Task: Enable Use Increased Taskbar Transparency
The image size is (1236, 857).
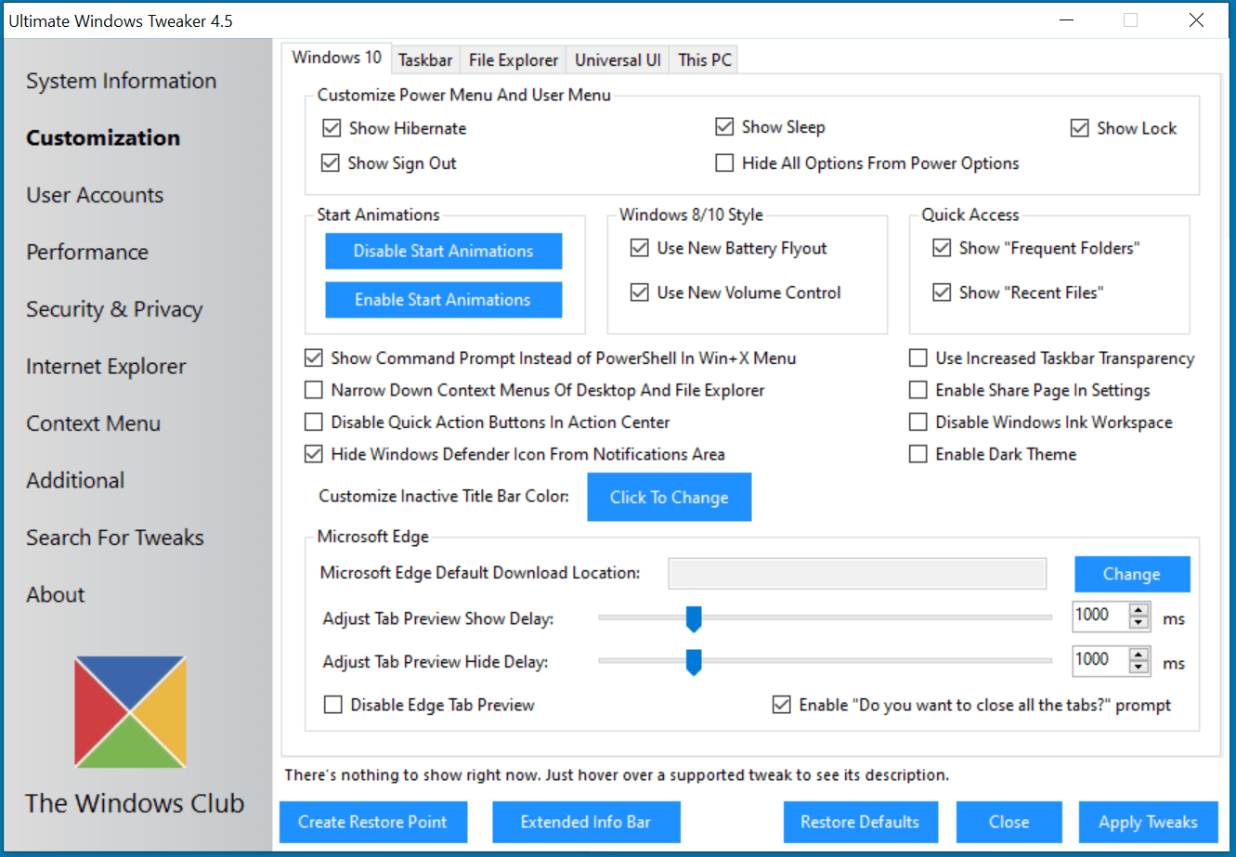Action: pos(918,358)
